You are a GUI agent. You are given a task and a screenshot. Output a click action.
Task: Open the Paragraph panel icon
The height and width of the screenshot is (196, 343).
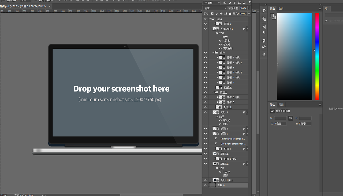264,33
